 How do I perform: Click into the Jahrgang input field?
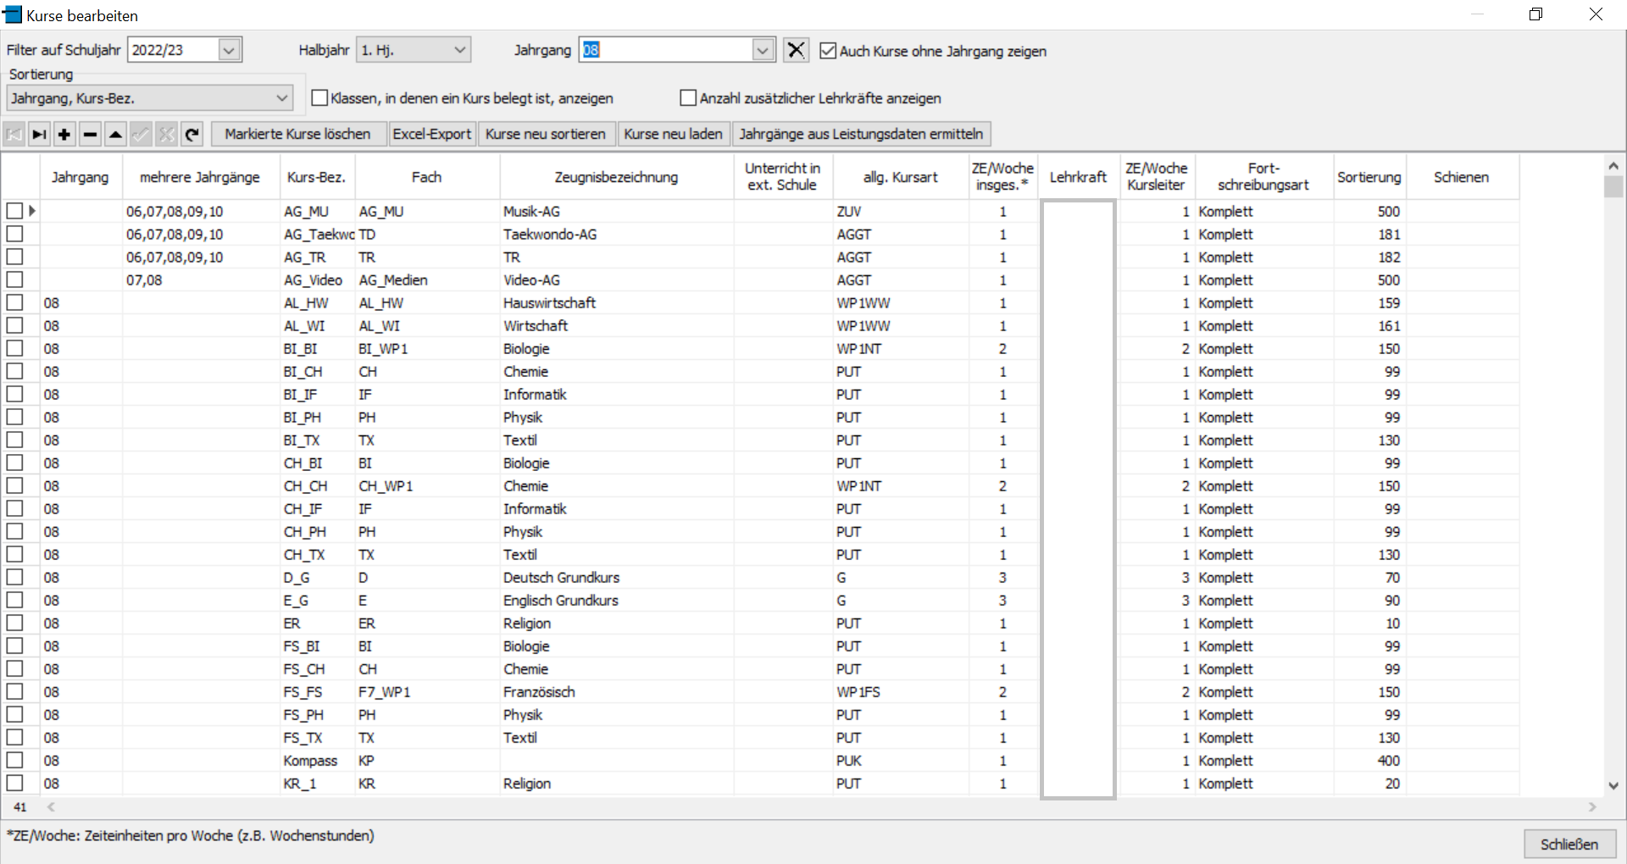click(x=666, y=50)
